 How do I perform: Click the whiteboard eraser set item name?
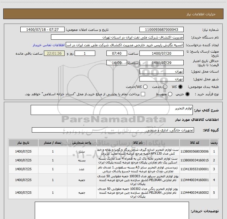[x=138, y=161]
